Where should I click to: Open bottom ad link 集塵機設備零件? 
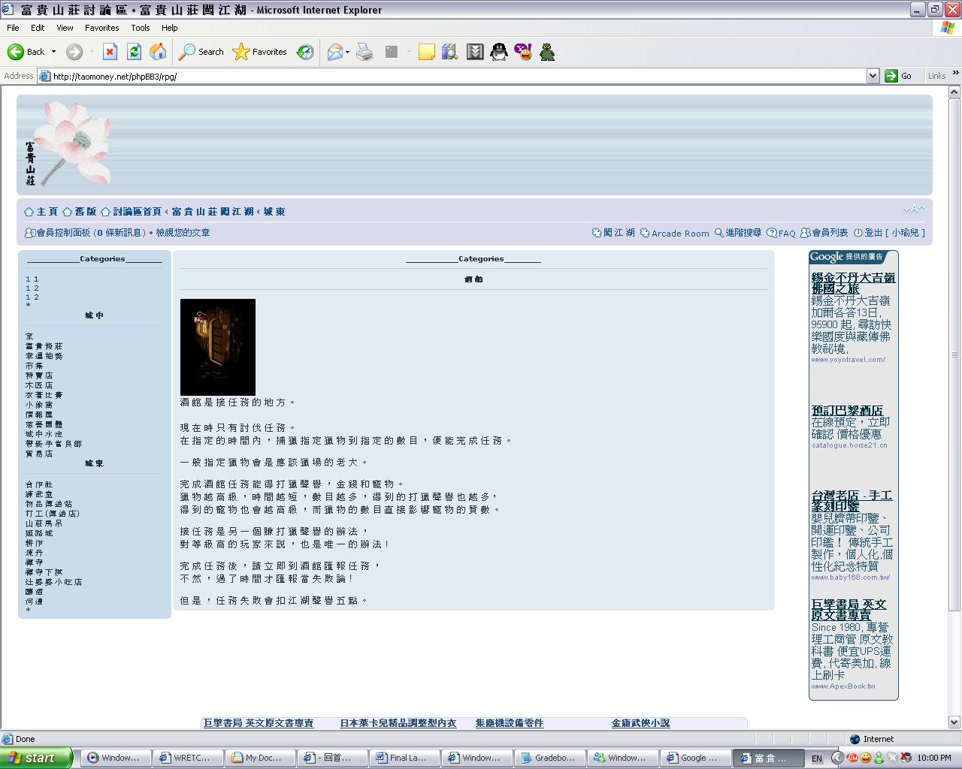click(x=509, y=723)
